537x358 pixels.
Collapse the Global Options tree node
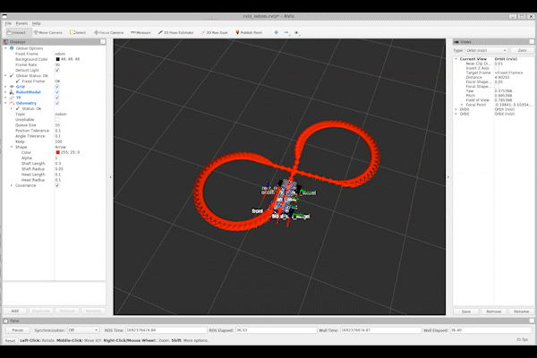(x=5, y=48)
